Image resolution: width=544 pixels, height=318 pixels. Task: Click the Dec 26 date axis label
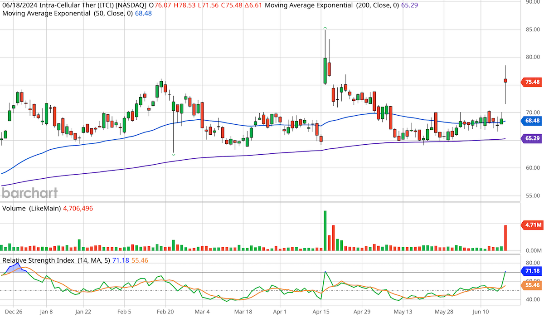tap(13, 312)
